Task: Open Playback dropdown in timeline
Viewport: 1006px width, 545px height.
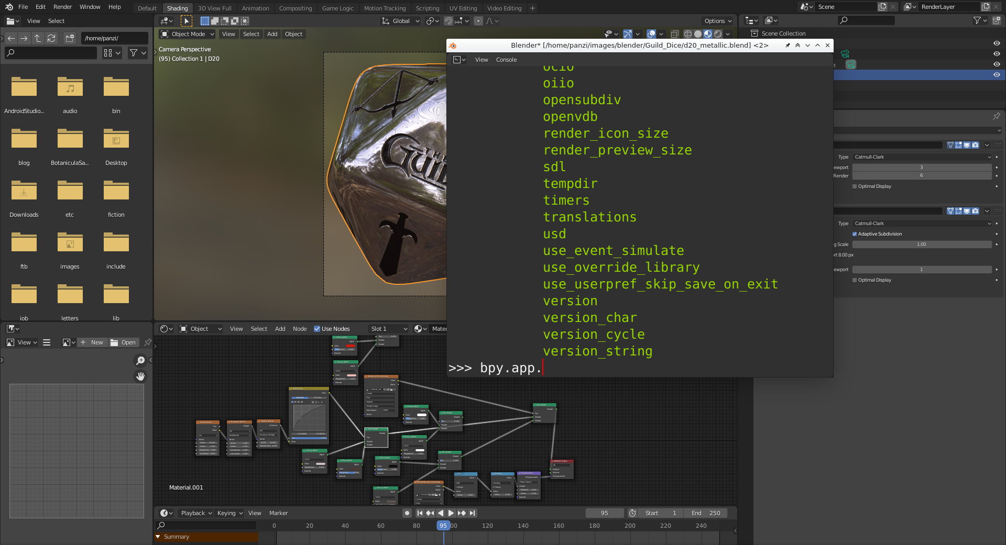Action: [196, 513]
